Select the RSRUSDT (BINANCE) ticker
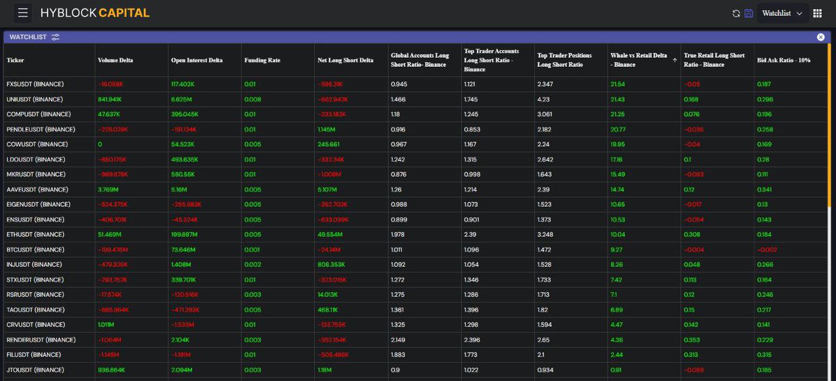 point(35,295)
